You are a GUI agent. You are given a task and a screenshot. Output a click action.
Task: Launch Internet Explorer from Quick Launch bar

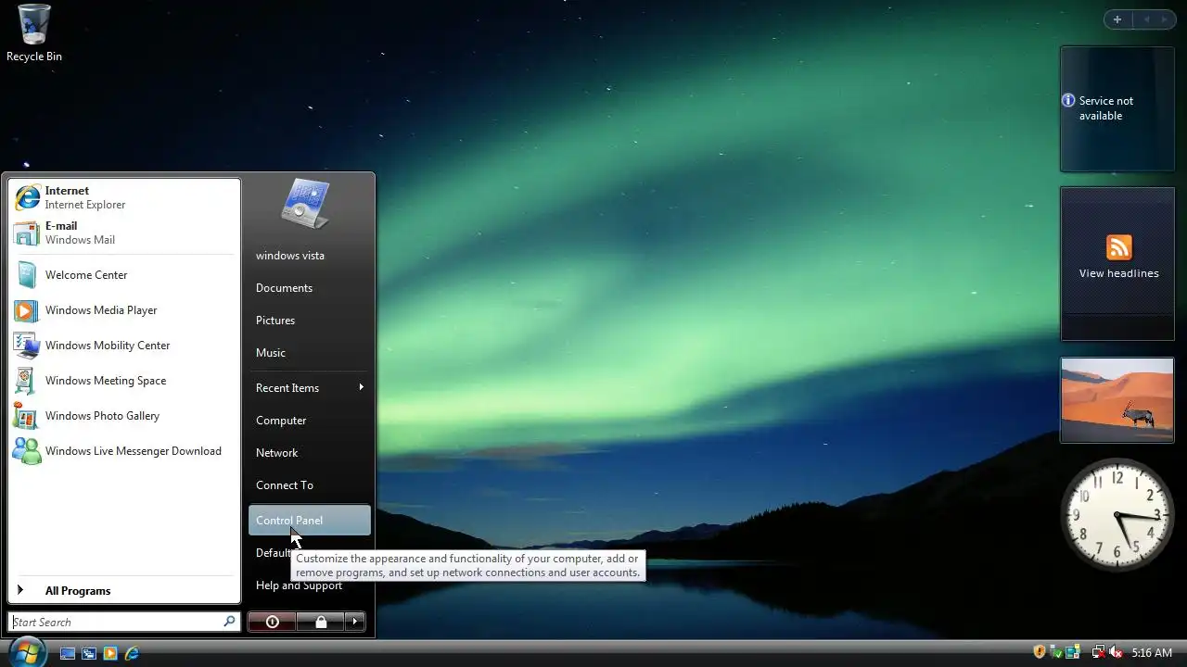pyautogui.click(x=133, y=653)
